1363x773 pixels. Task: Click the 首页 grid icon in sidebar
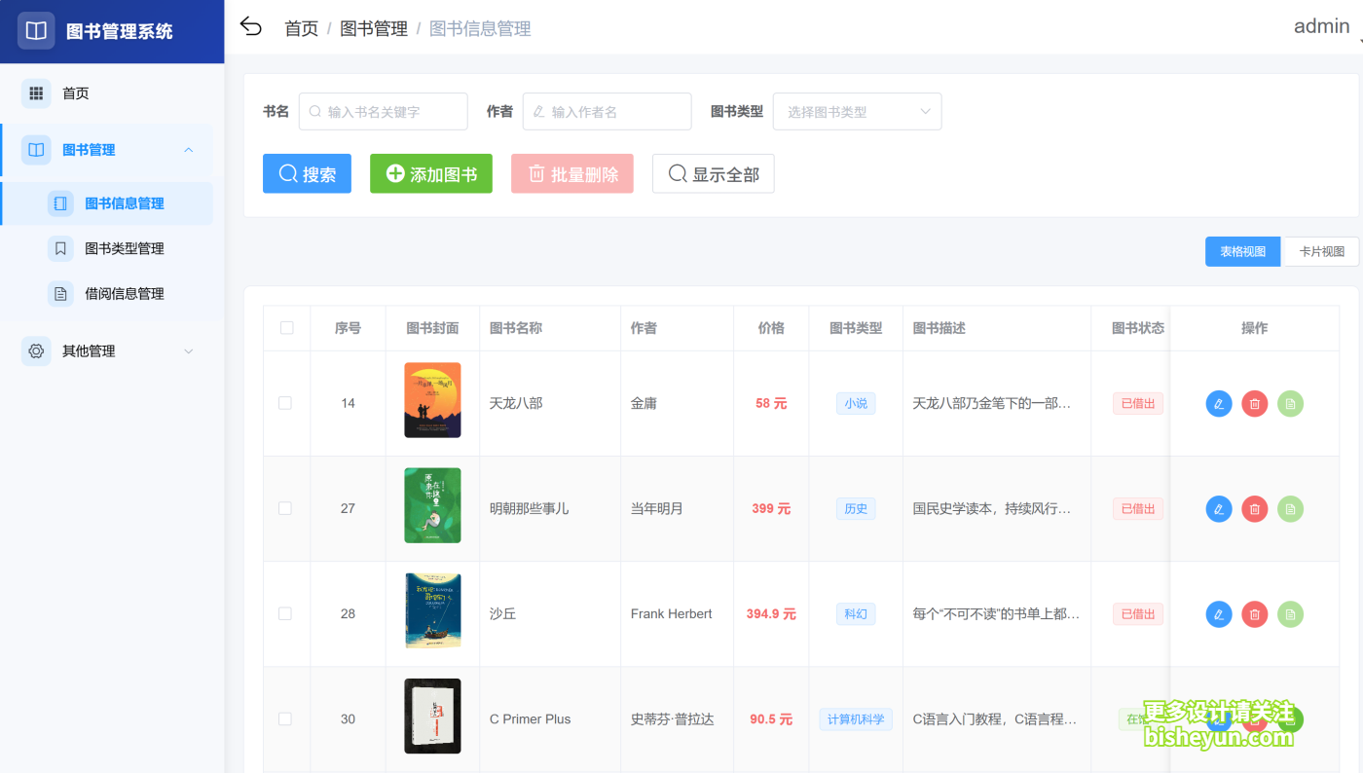(36, 92)
